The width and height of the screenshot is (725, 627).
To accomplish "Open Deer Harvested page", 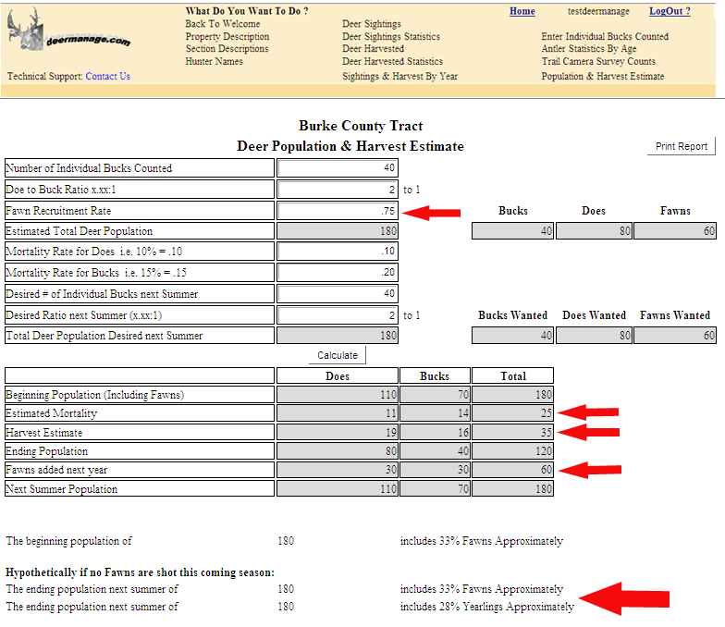I will pyautogui.click(x=373, y=48).
